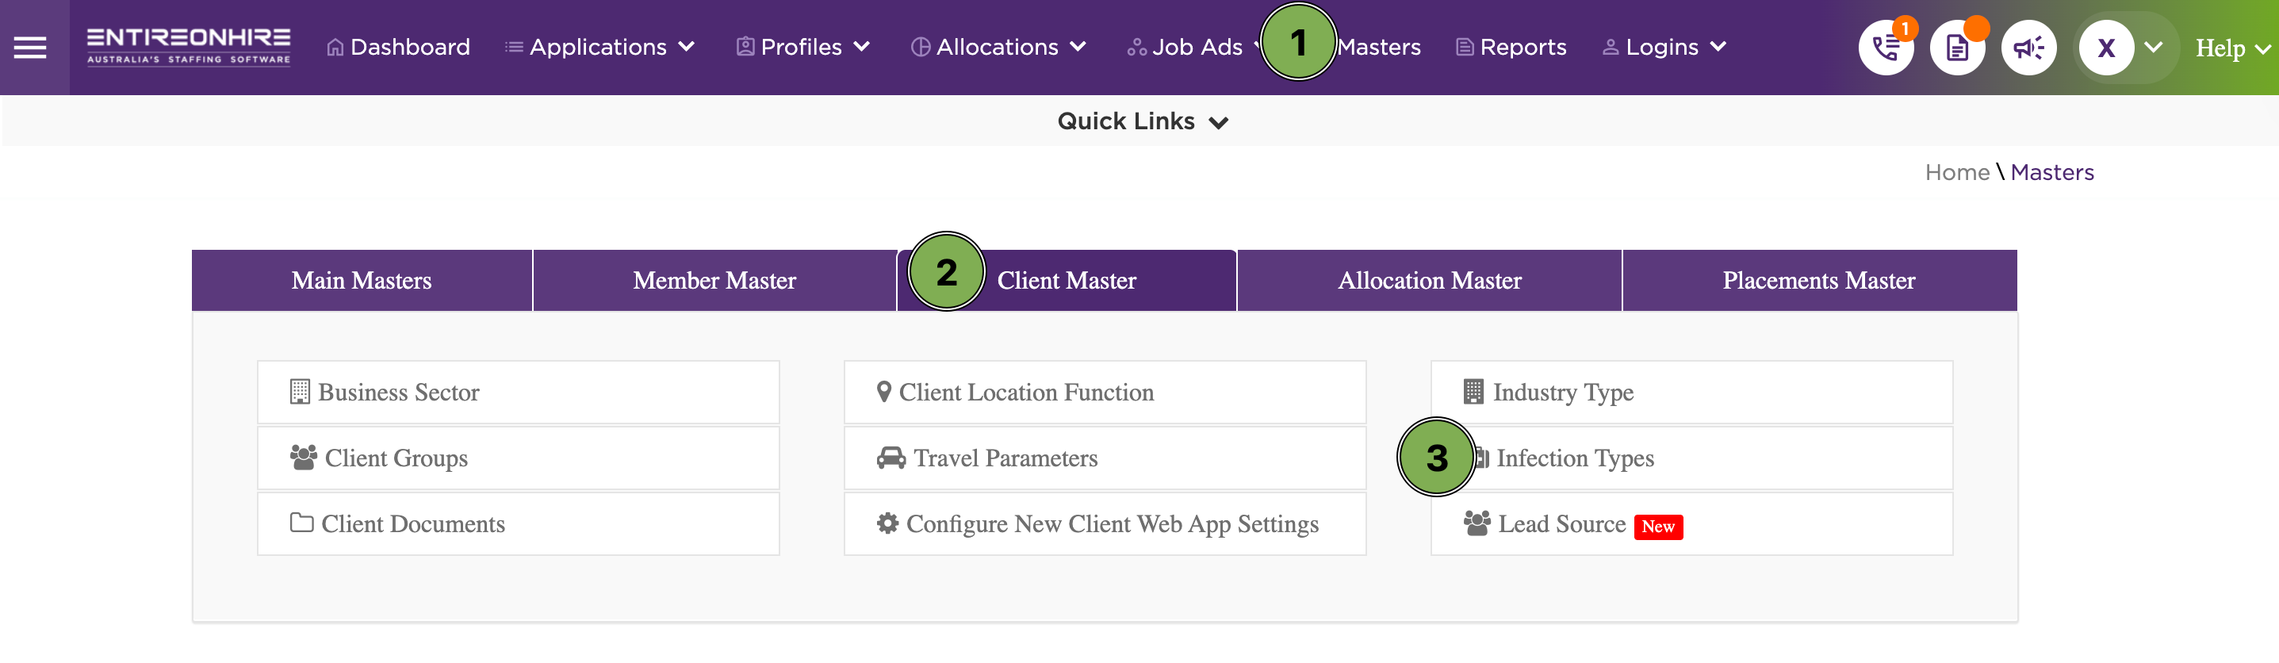Open the phone call notifications icon
The height and width of the screenshot is (663, 2279).
point(1886,47)
